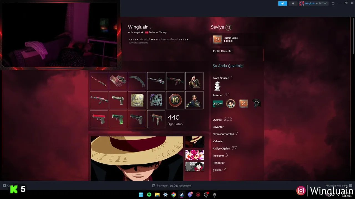
Task: Open the large straw hat artwork image
Action: 137,159
